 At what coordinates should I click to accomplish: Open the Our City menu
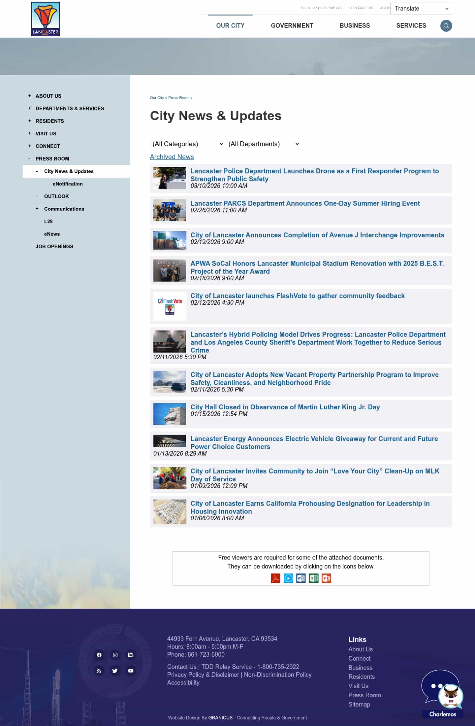tap(230, 26)
